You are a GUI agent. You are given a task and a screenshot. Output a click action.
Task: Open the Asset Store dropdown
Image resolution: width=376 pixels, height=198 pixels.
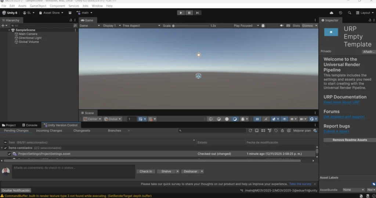51,13
